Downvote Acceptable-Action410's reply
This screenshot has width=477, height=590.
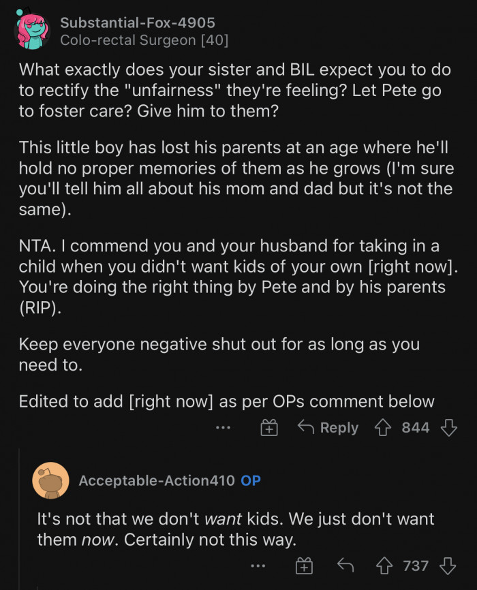pyautogui.click(x=448, y=565)
